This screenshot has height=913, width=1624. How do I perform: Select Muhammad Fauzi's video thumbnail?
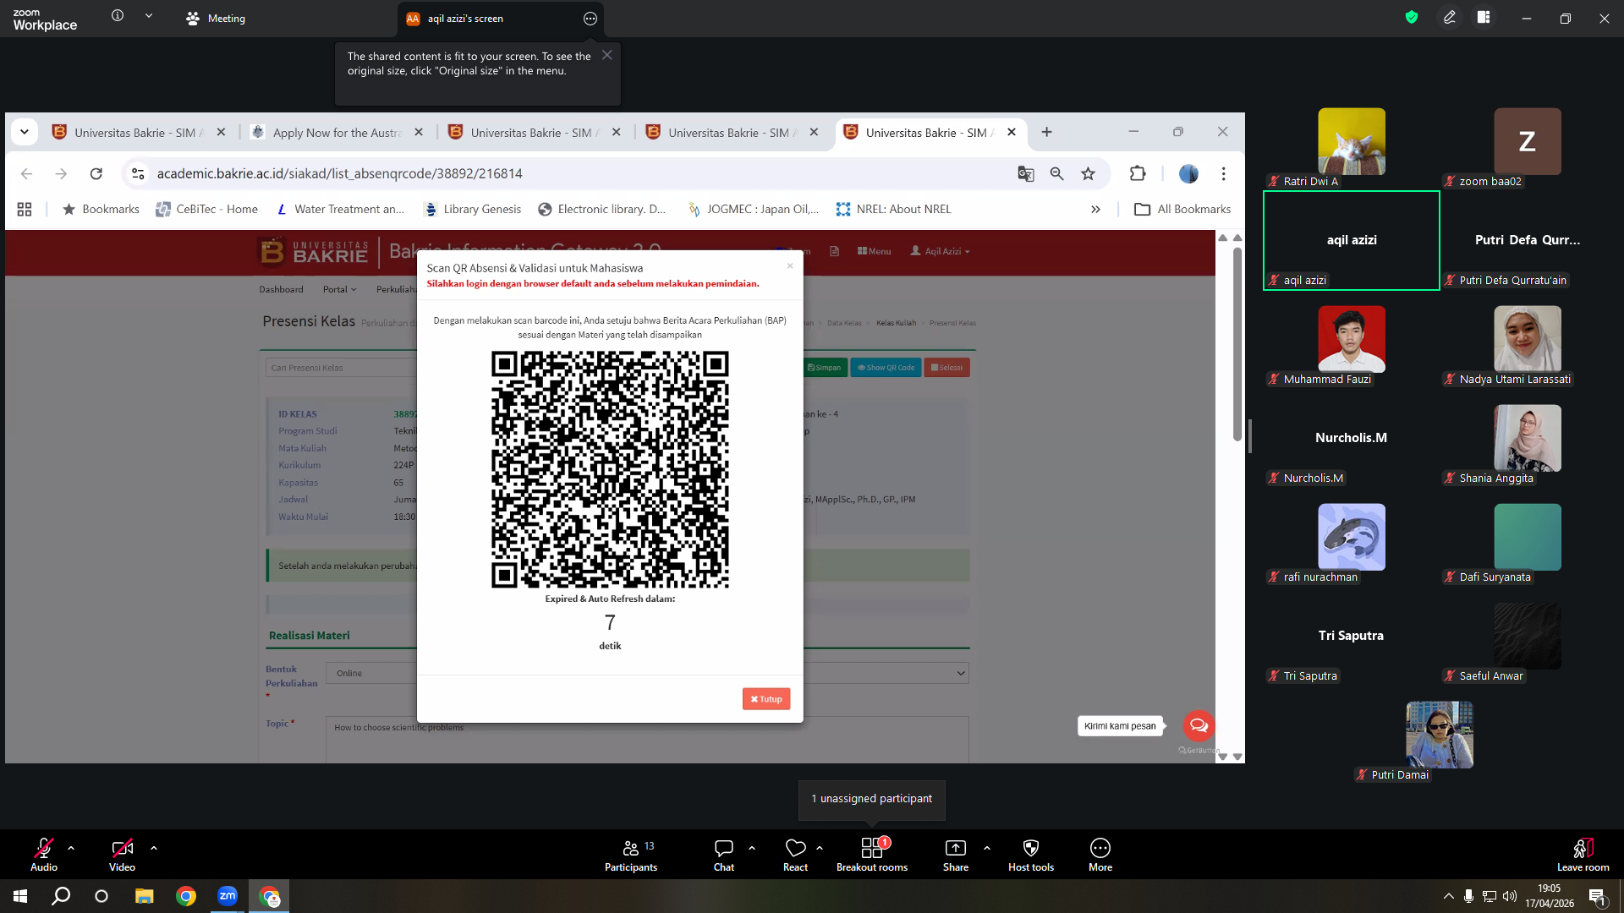[1352, 339]
